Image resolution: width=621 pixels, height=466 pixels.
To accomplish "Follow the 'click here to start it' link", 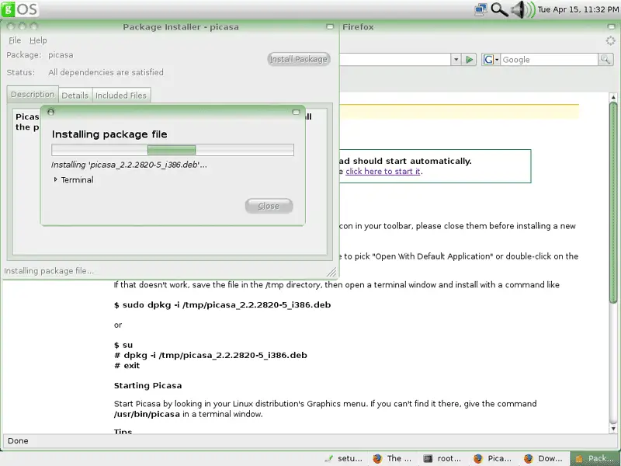I will 383,171.
